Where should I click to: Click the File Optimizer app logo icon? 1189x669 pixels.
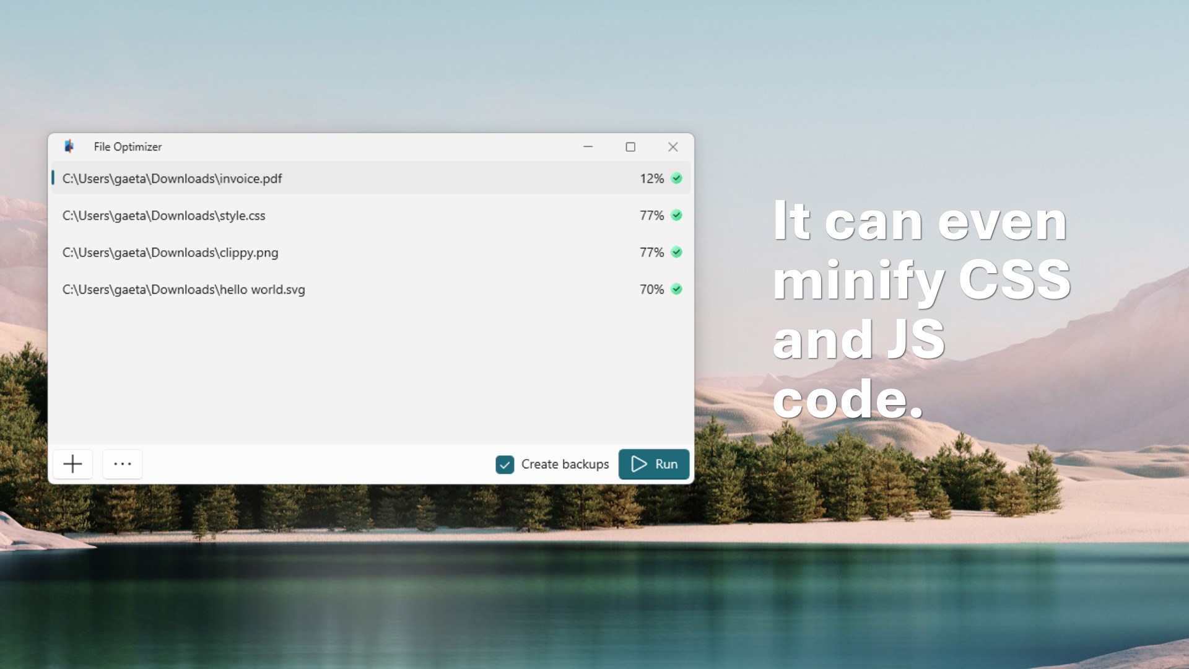tap(69, 146)
